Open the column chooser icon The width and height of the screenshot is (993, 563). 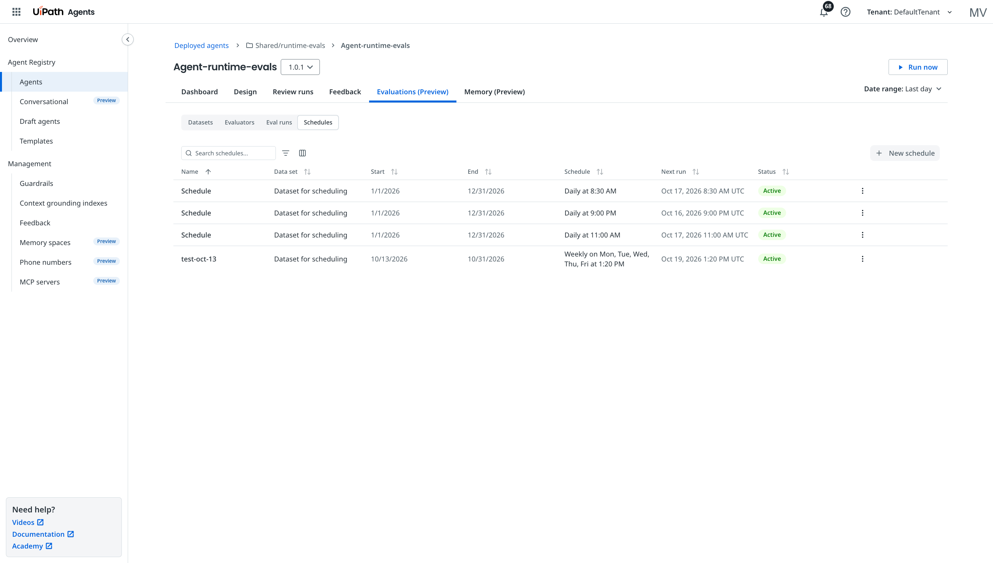click(x=302, y=153)
